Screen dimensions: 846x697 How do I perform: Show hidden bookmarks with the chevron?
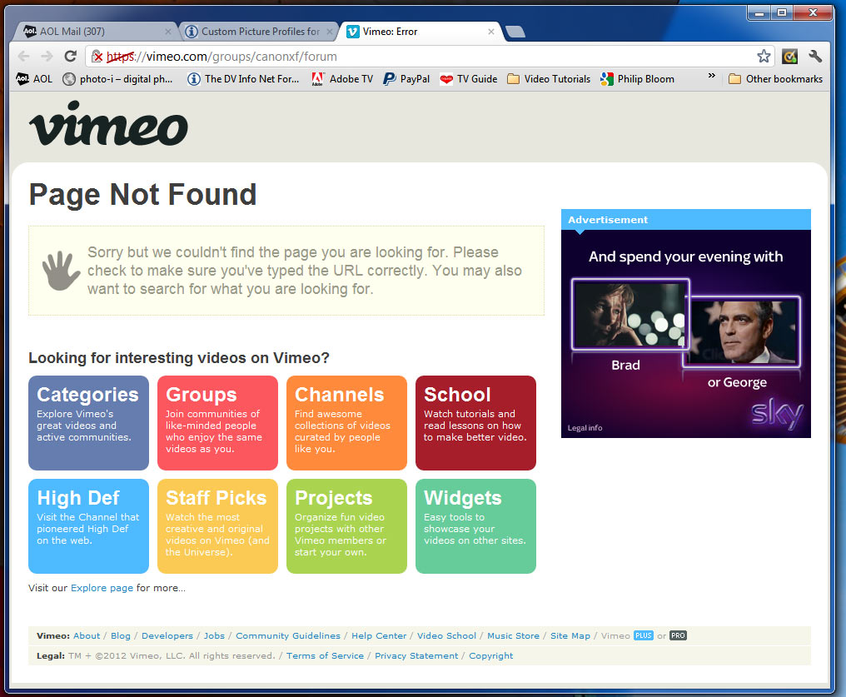(712, 76)
